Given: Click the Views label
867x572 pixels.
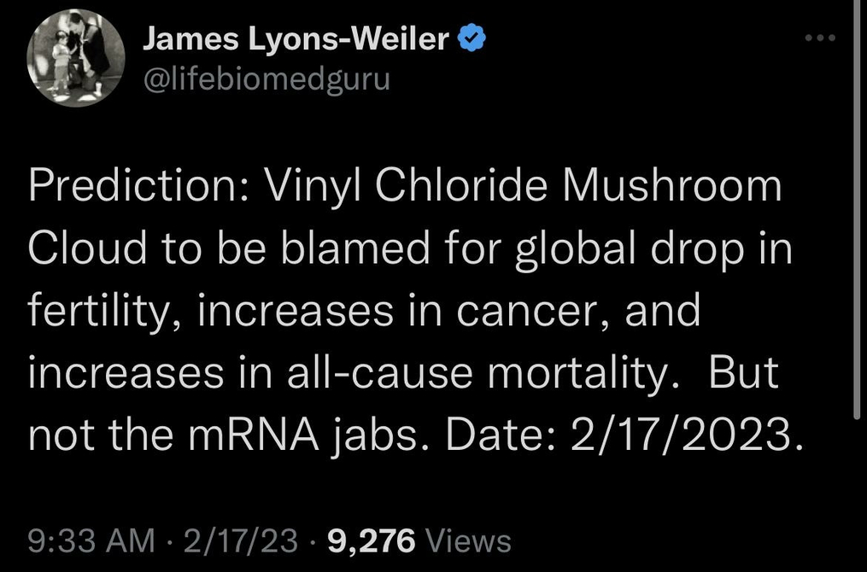Looking at the screenshot, I should 468,540.
